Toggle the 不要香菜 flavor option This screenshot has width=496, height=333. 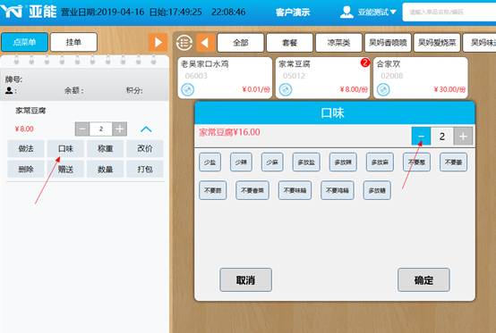click(x=252, y=190)
